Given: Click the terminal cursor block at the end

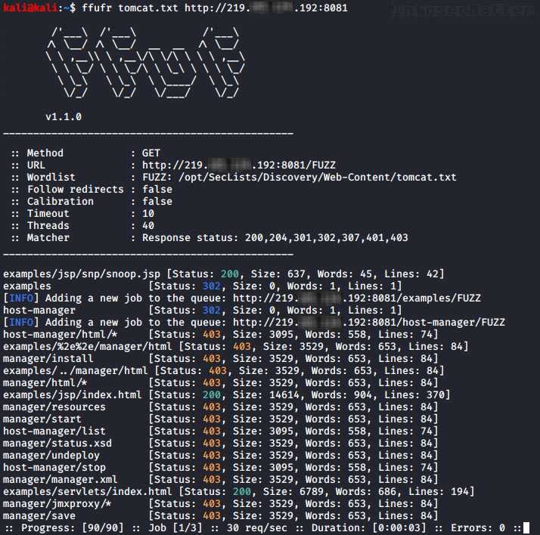Looking at the screenshot, I should coord(525,528).
